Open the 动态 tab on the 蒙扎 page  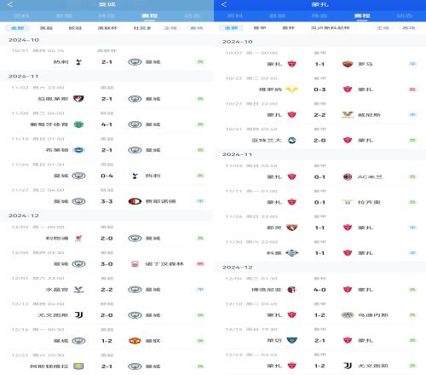point(405,16)
